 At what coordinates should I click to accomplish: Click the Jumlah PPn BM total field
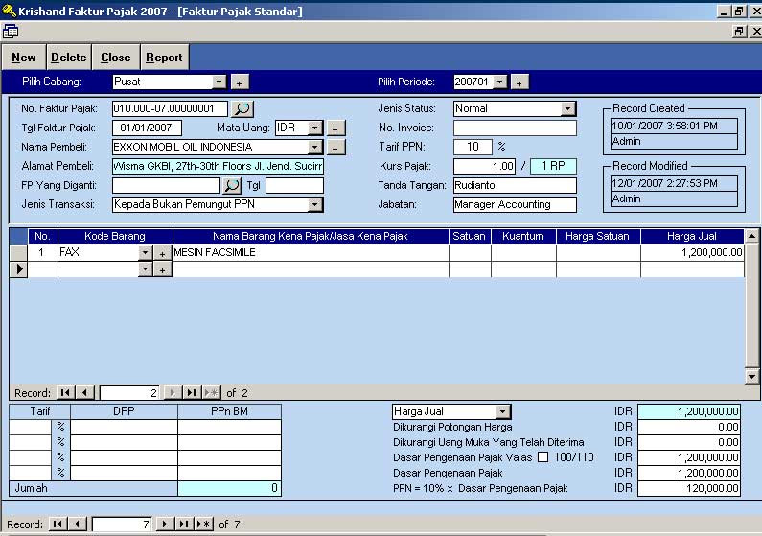(x=229, y=488)
